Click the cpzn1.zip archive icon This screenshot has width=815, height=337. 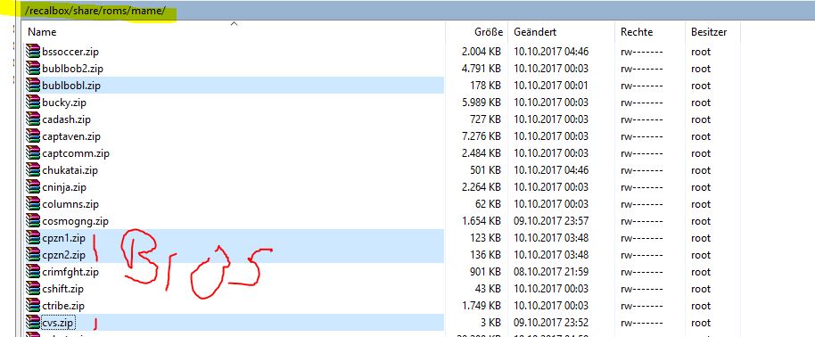coord(33,238)
